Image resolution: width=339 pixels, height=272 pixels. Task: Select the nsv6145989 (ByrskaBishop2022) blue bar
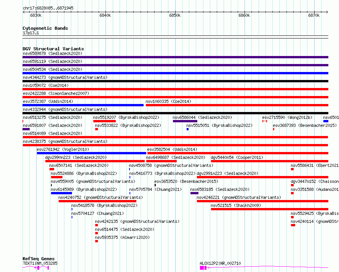coord(62,193)
